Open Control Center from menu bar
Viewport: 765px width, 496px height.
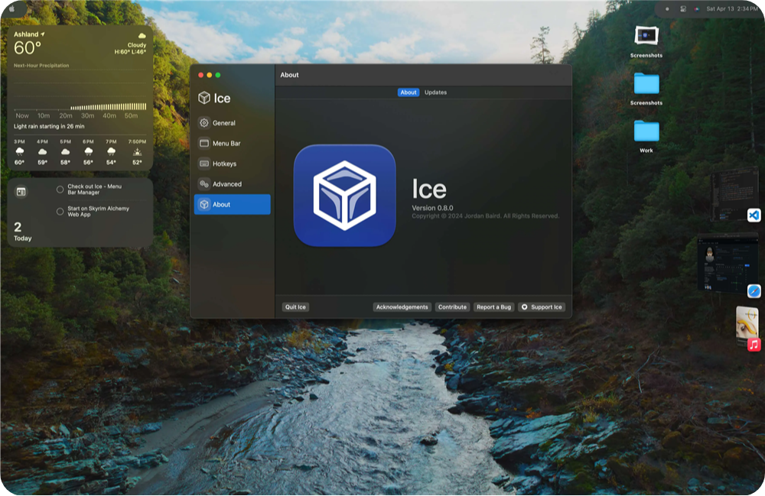683,8
